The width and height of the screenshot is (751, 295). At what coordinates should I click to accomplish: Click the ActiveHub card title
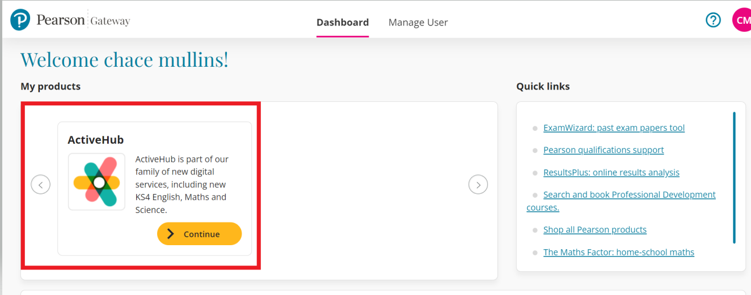tap(95, 140)
